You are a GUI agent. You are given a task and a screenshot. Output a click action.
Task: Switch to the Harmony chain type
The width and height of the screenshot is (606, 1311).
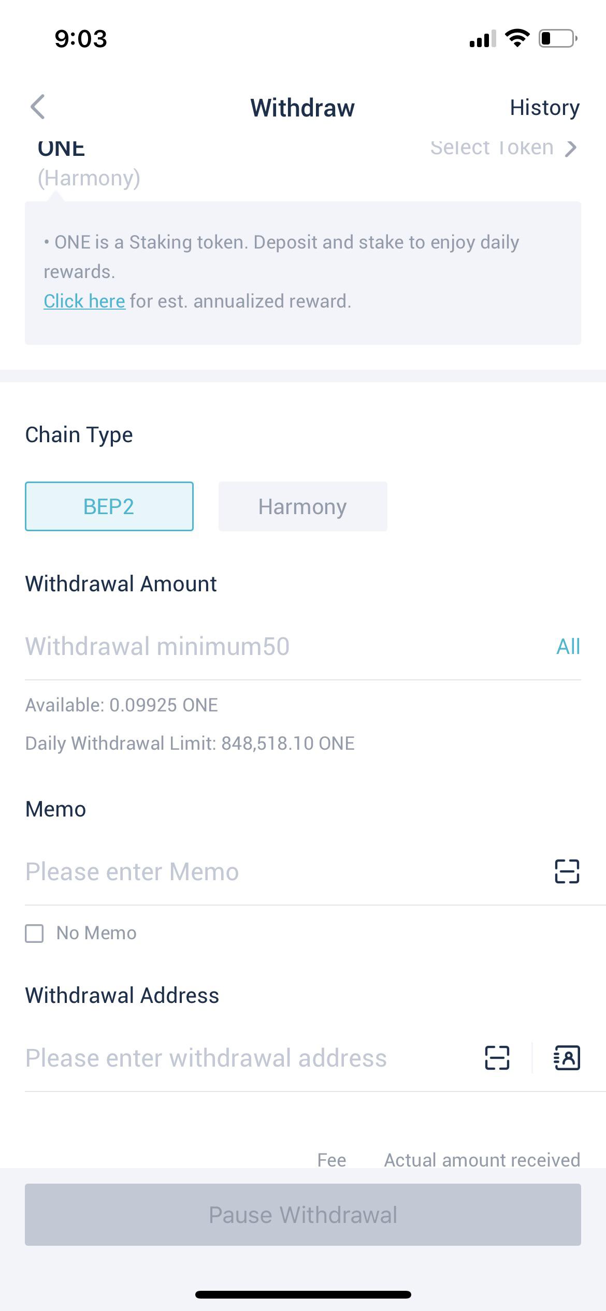click(x=302, y=506)
